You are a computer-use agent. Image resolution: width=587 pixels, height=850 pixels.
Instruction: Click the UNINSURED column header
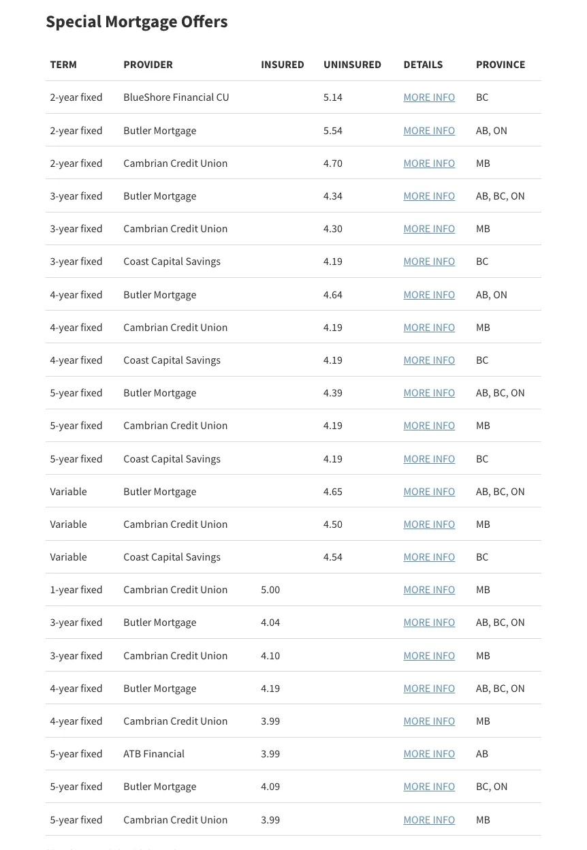tap(352, 65)
